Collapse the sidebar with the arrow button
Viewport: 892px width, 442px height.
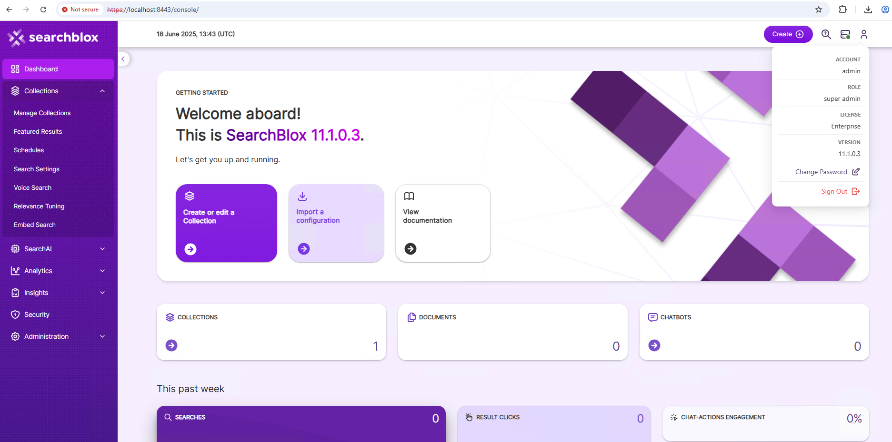pos(123,59)
